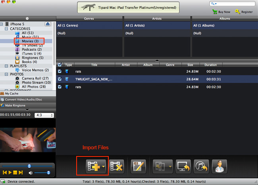Adjust the volume slider knob
Image resolution: width=258 pixels, height=185 pixels.
point(48,173)
